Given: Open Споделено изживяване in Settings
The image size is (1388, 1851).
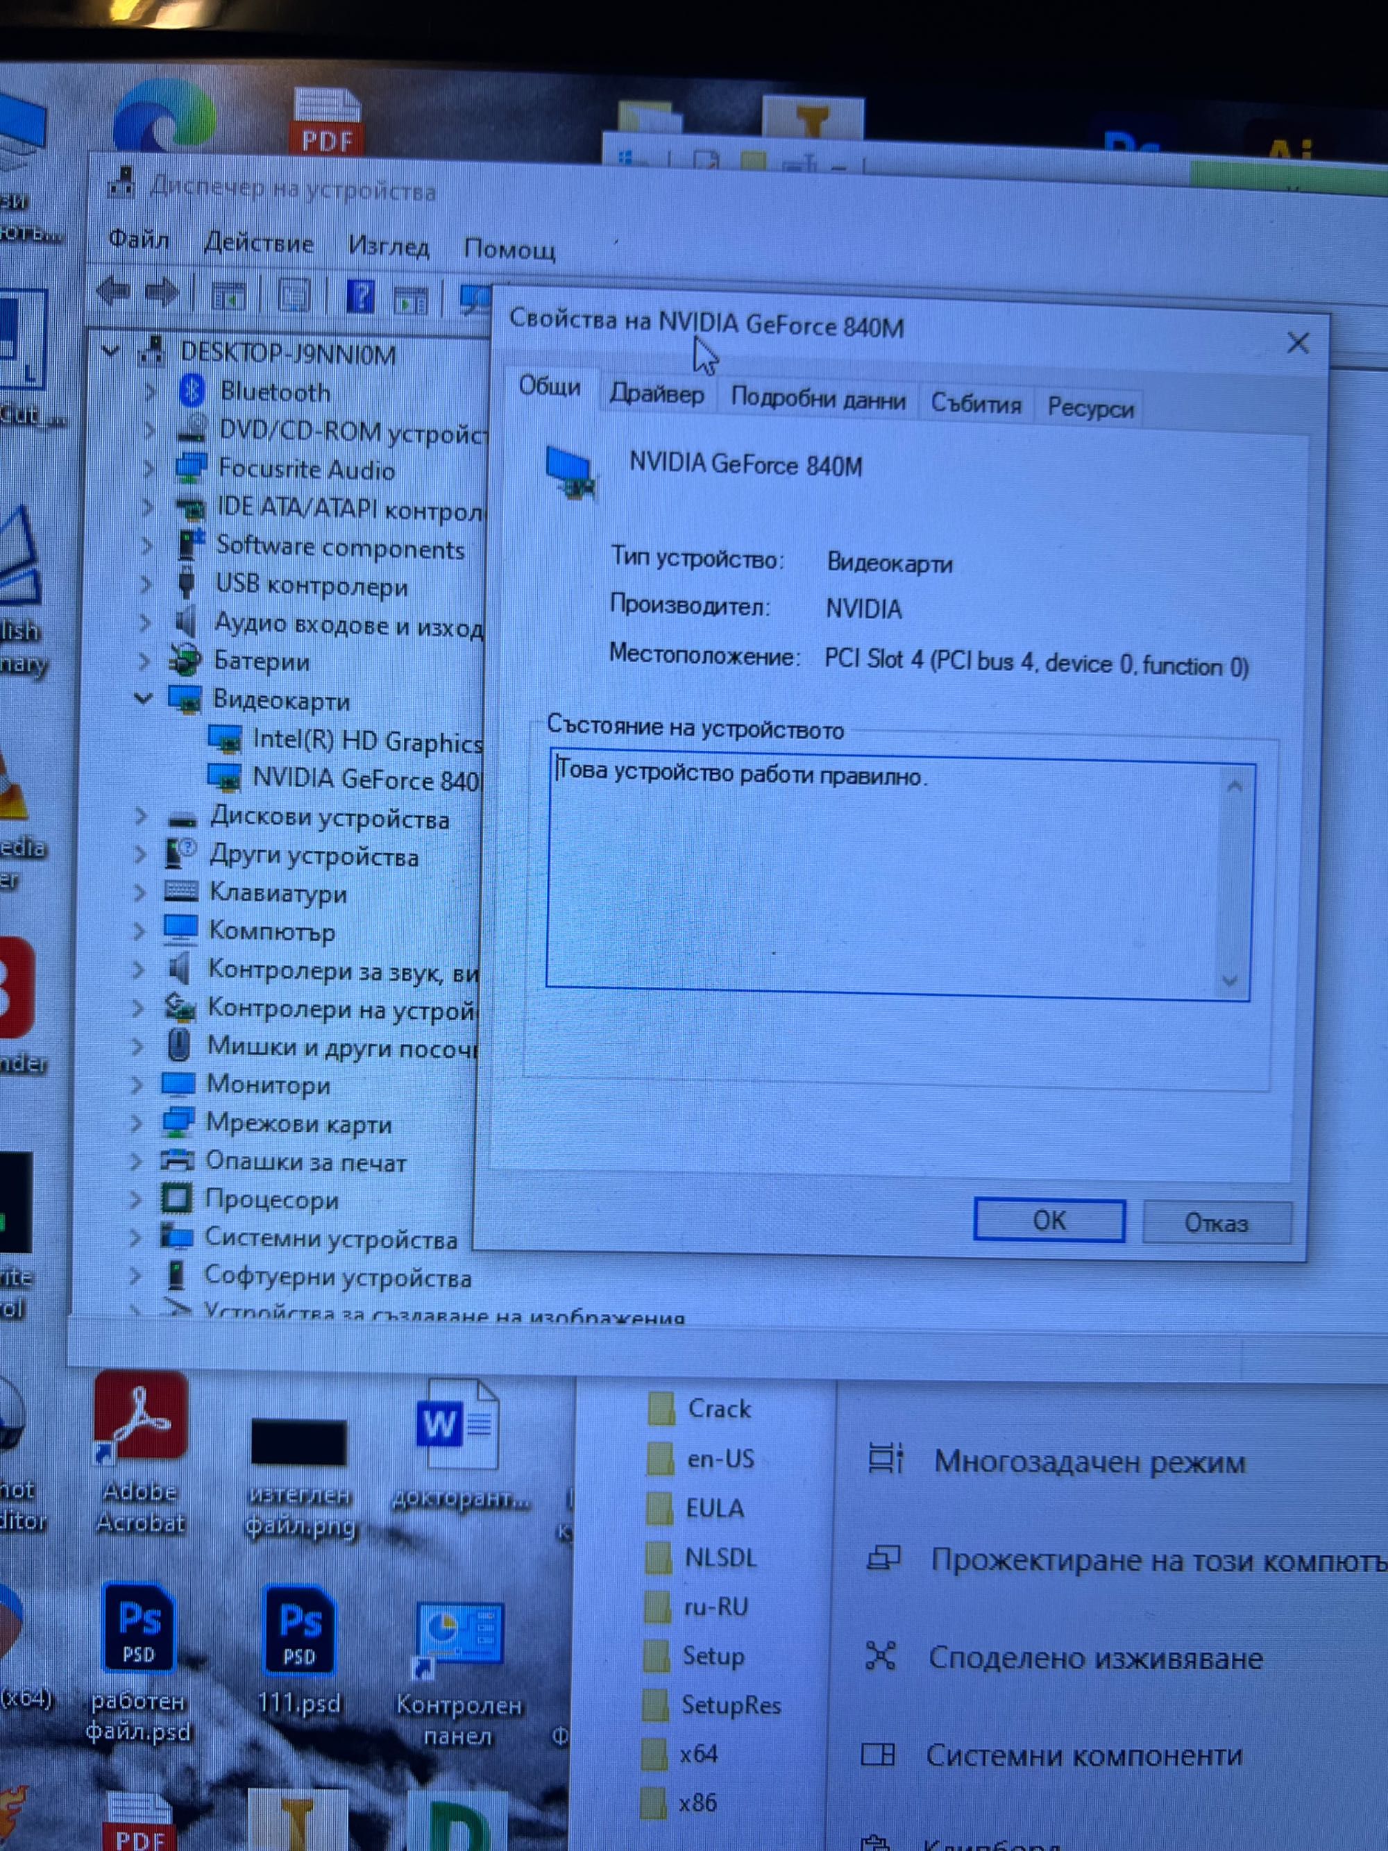Looking at the screenshot, I should 1063,1657.
